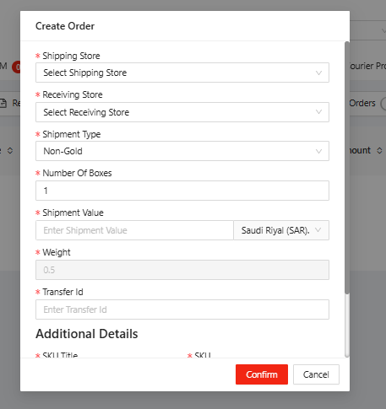Expand the Shipment Type Non-Gold selector
386x409 pixels.
coord(182,151)
